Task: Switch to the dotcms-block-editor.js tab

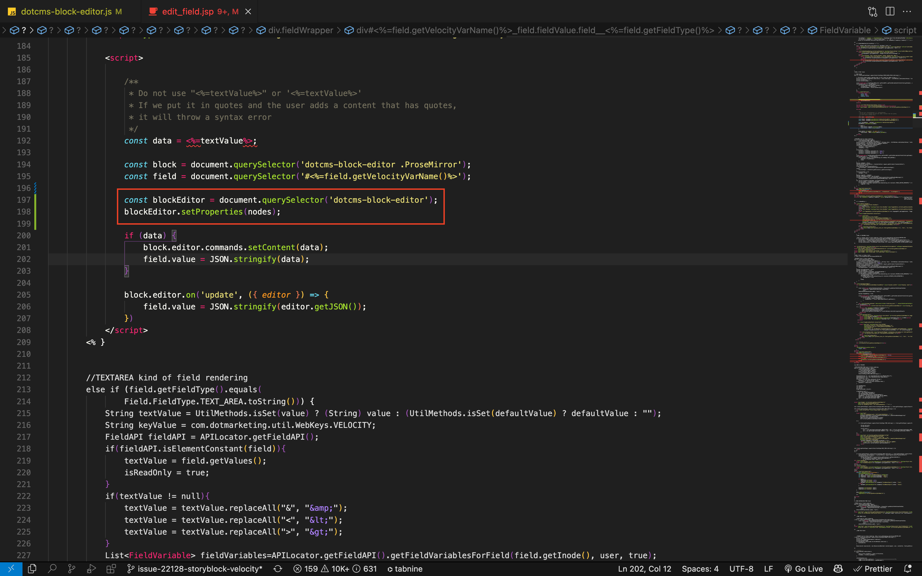Action: [x=67, y=12]
